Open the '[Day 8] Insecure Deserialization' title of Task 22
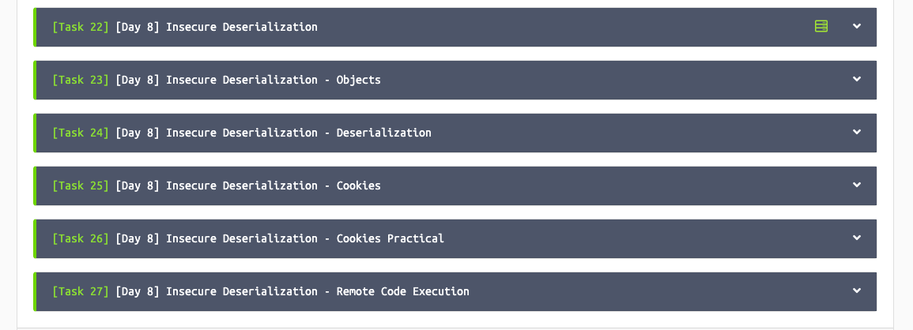913x330 pixels. pyautogui.click(x=217, y=27)
